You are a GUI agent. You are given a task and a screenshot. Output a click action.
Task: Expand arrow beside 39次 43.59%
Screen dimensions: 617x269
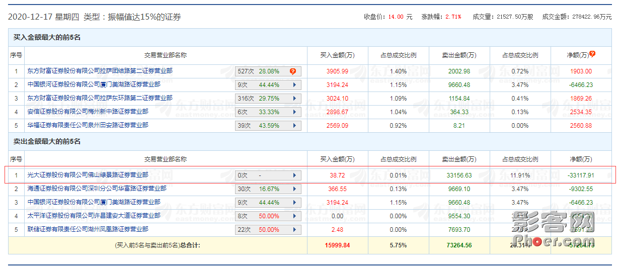(294, 126)
